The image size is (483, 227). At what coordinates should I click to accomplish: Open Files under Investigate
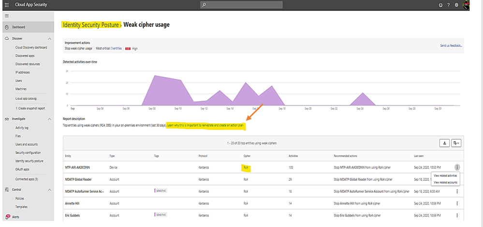tap(18, 136)
